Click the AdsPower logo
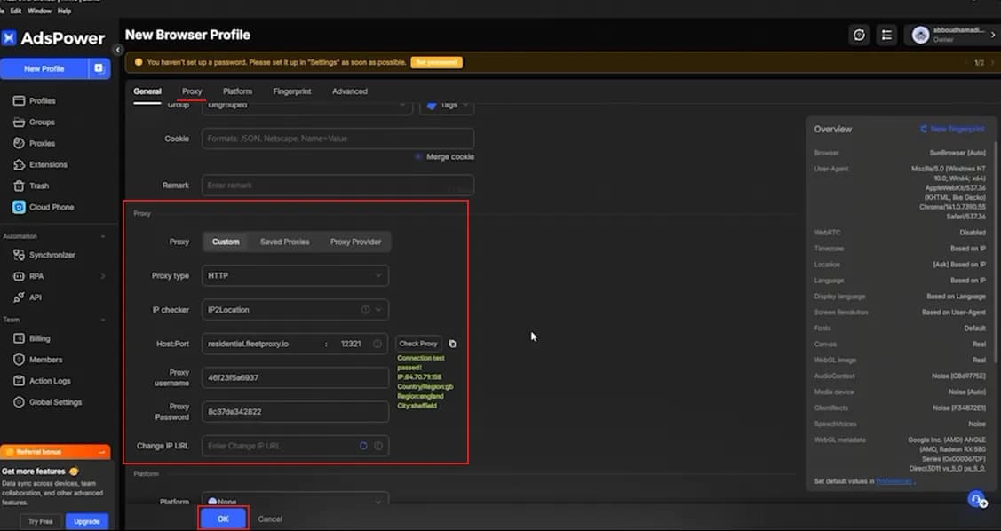 (x=53, y=38)
